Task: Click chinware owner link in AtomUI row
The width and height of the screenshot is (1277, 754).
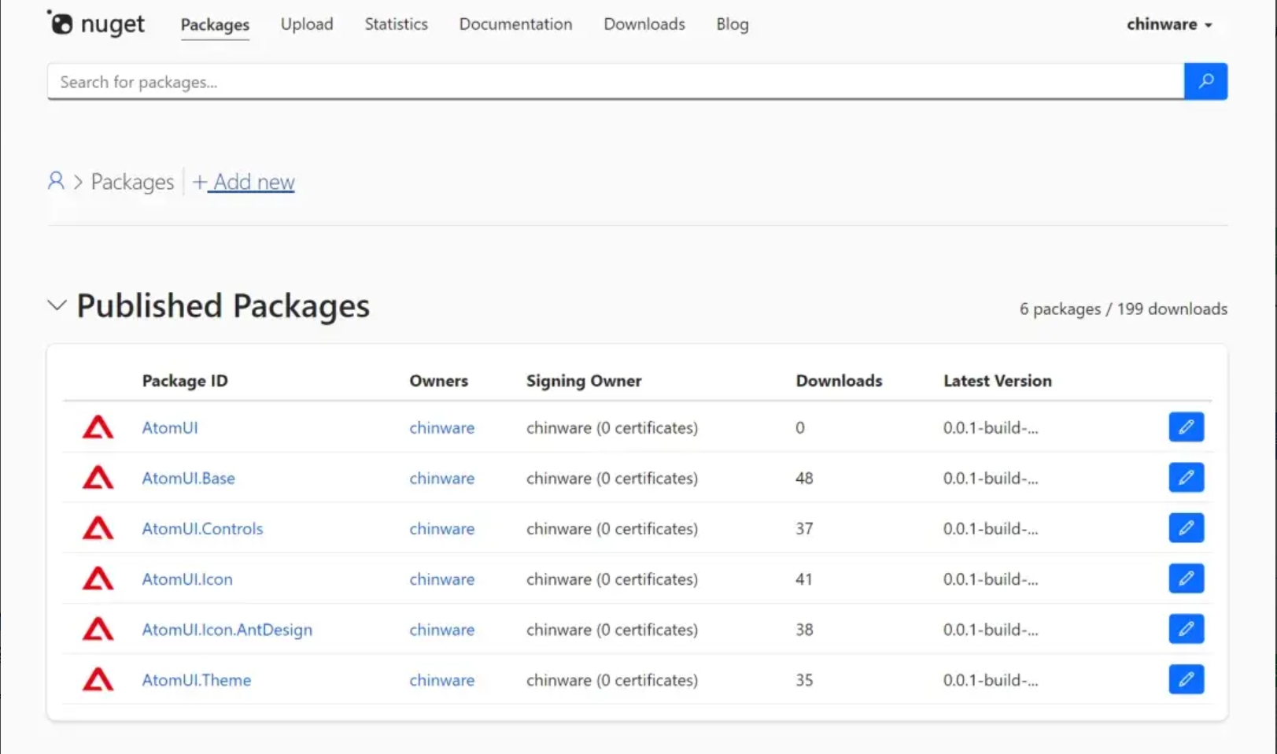Action: pyautogui.click(x=441, y=427)
